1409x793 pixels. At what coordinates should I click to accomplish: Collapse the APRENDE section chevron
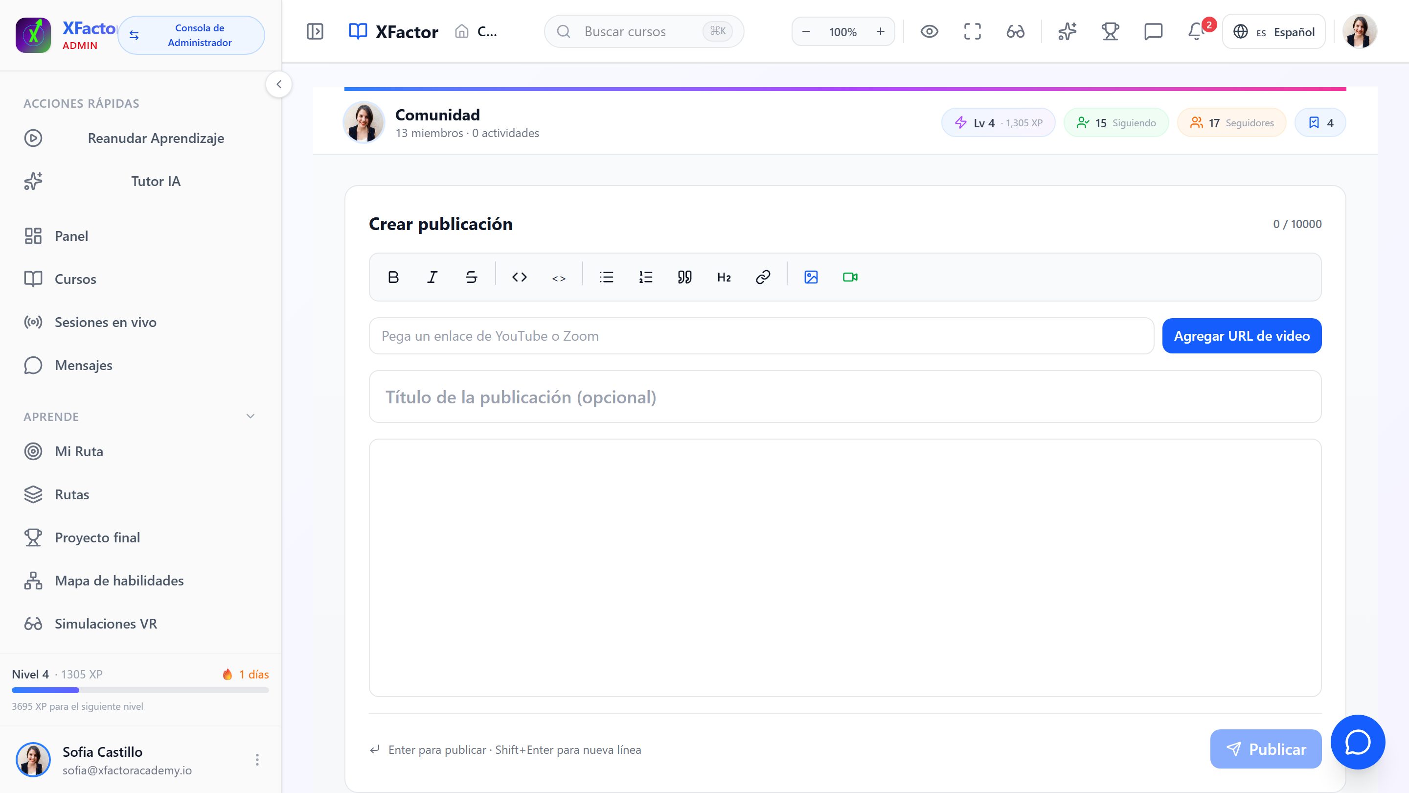(x=250, y=417)
